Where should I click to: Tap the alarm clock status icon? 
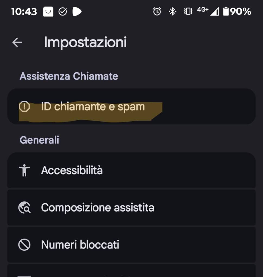click(157, 11)
